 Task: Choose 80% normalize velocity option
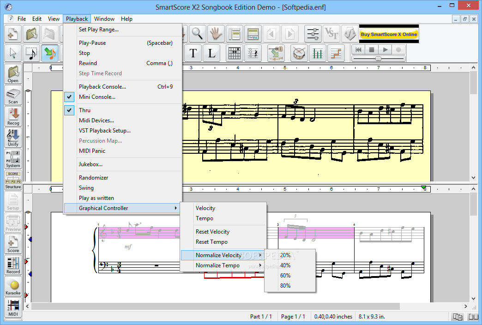point(290,286)
